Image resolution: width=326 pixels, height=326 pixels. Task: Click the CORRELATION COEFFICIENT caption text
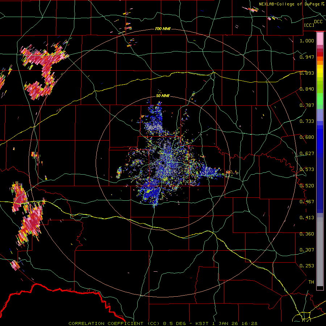tap(106, 323)
